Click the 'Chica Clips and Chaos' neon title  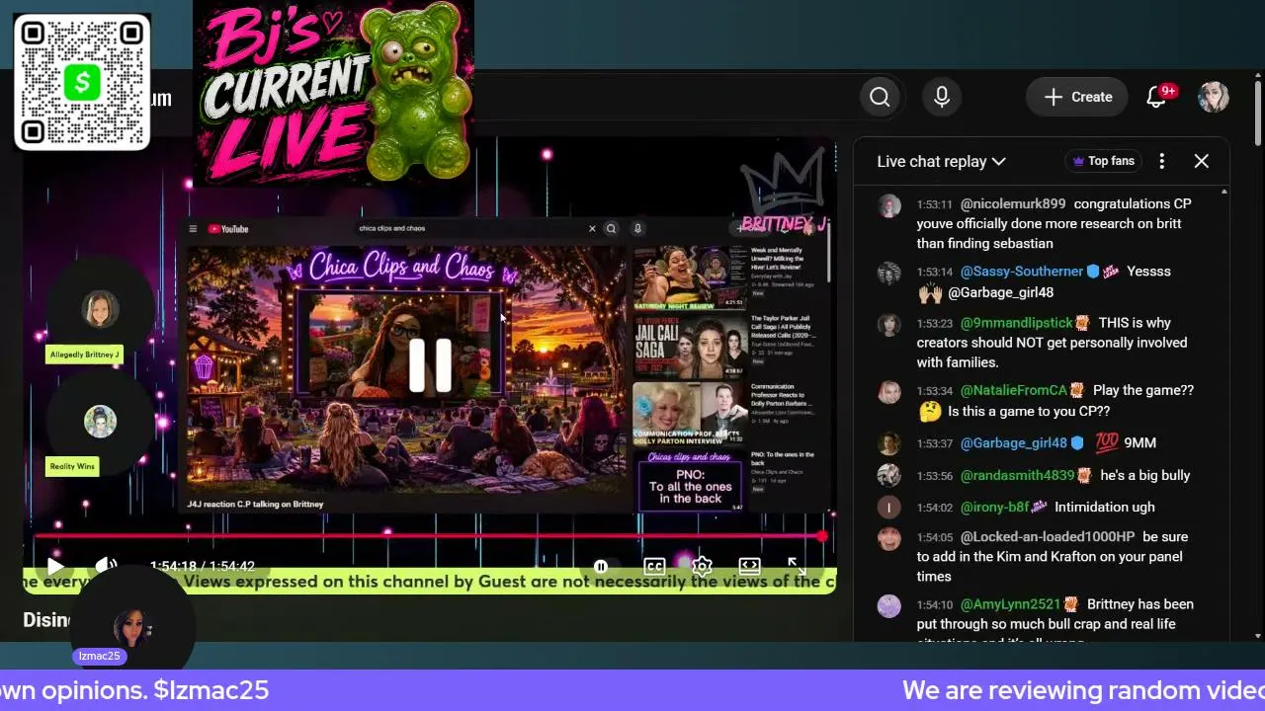tap(400, 267)
